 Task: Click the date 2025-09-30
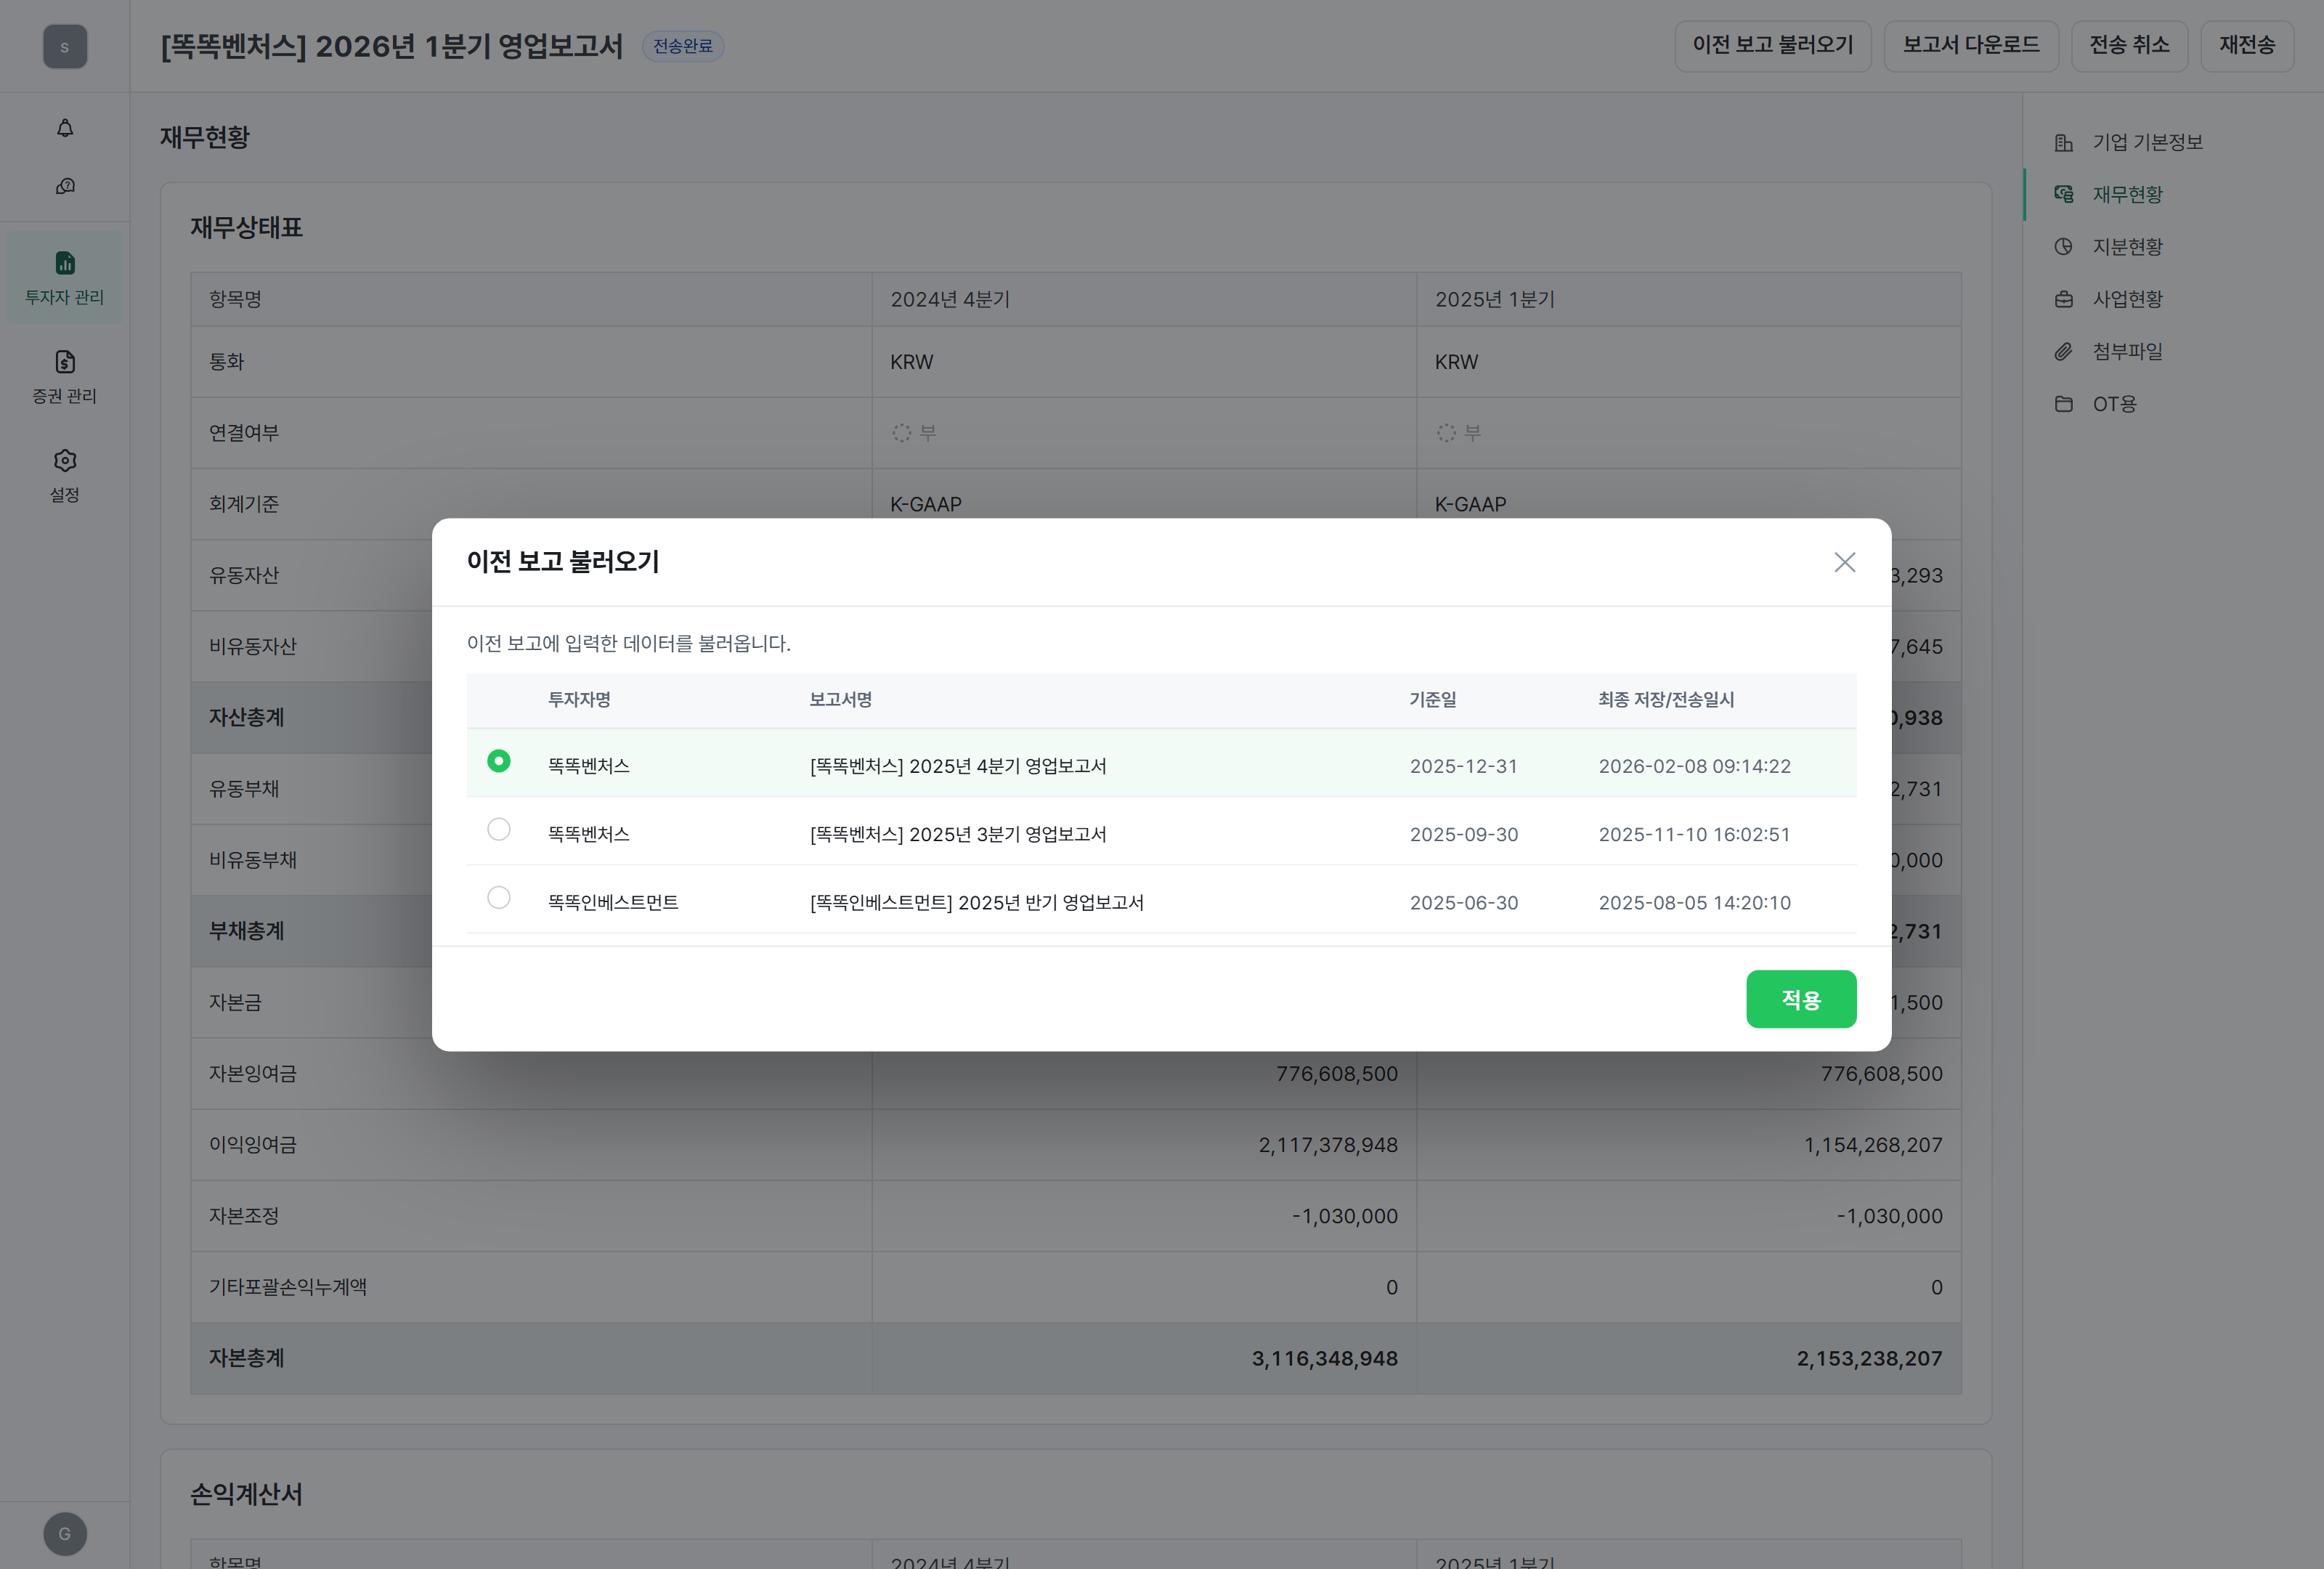[x=1464, y=834]
